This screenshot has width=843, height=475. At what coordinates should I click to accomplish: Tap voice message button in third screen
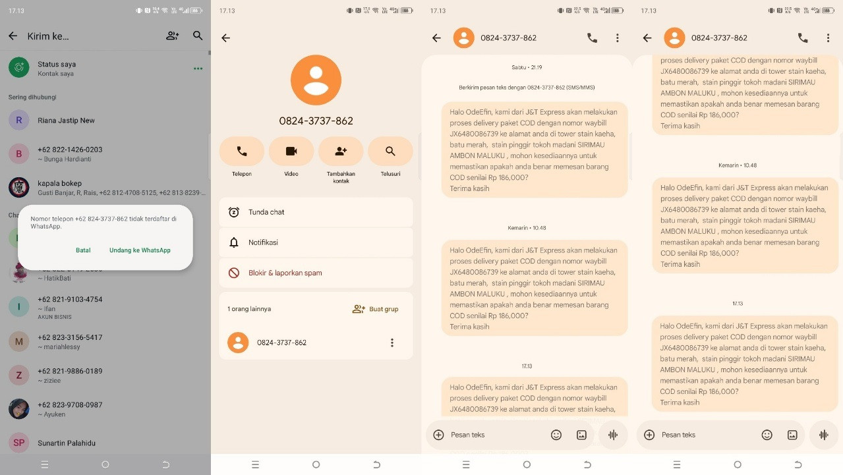point(613,435)
